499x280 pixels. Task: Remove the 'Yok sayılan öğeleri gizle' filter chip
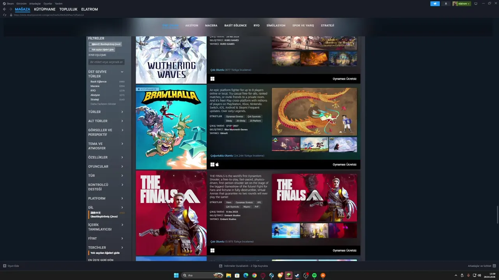(x=102, y=49)
